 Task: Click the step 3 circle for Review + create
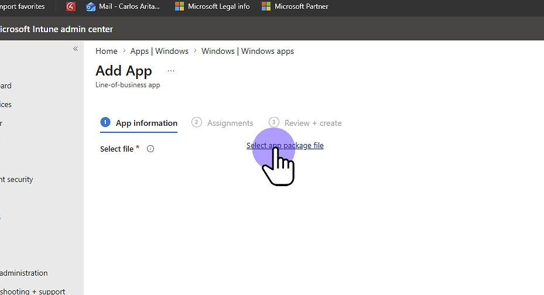point(273,122)
